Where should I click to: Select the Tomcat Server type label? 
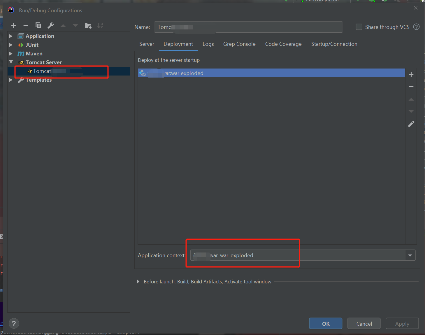pos(44,62)
